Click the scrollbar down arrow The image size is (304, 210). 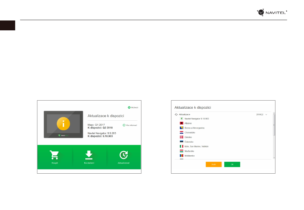(x=274, y=158)
